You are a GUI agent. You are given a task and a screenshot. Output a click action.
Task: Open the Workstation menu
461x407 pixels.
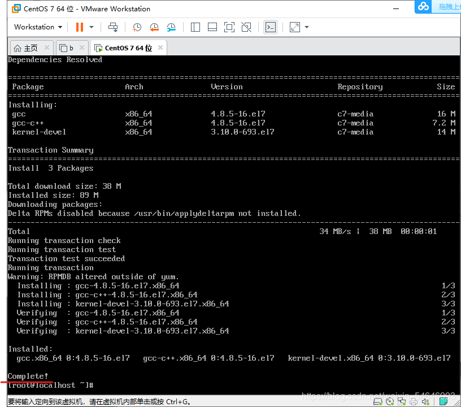point(38,27)
